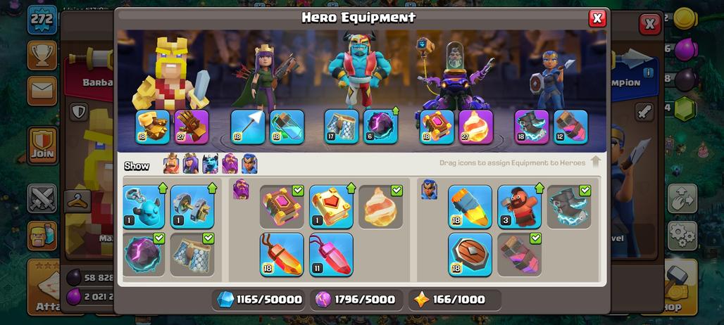Screen dimensions: 724x325
Task: Select the Archer Queen filter icon
Action: tap(191, 164)
